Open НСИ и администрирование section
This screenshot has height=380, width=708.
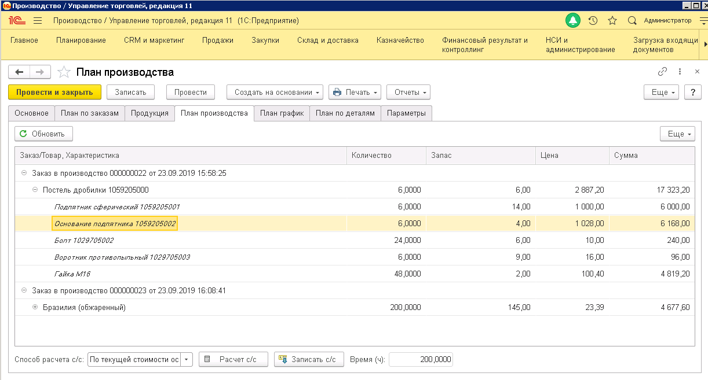[580, 45]
